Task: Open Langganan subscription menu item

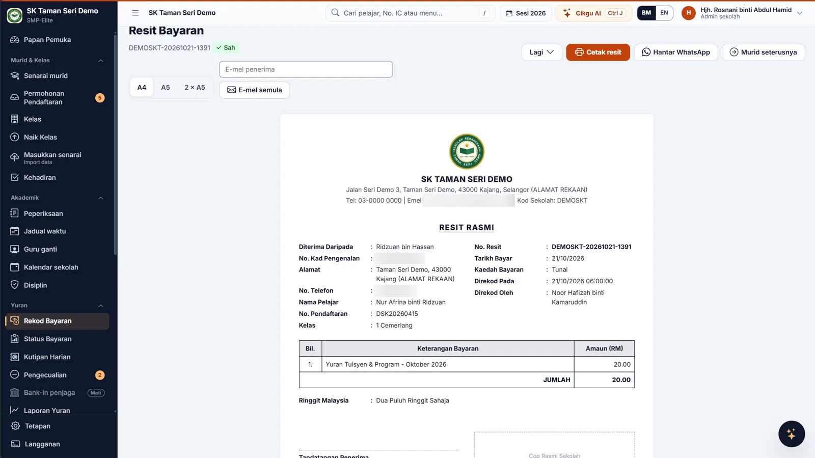Action: [58, 444]
